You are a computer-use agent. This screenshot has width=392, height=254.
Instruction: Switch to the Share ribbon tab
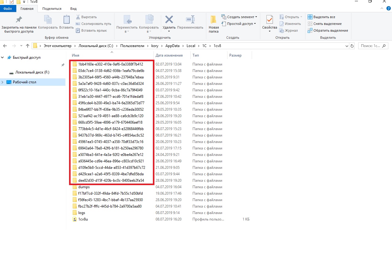52,9
